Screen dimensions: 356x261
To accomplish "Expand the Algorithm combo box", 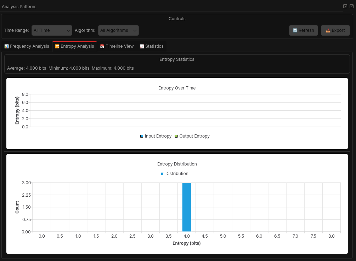I will [x=118, y=30].
